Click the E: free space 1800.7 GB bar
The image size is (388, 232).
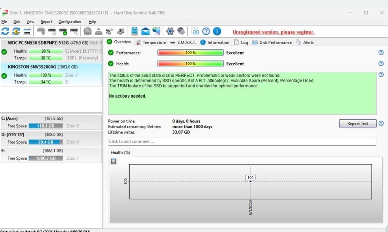click(x=46, y=158)
